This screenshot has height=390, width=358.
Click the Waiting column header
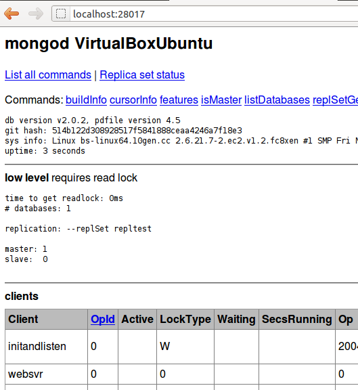pos(236,320)
